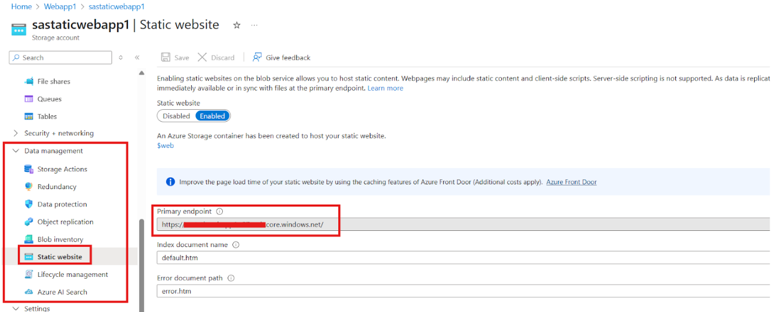The image size is (772, 312).
Task: Click the Storage Actions icon
Action: (x=28, y=169)
